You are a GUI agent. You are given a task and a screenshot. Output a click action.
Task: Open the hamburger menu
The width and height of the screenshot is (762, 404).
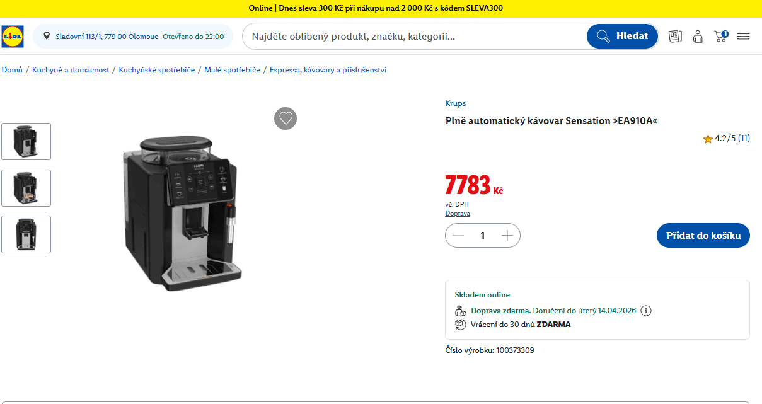tap(743, 36)
